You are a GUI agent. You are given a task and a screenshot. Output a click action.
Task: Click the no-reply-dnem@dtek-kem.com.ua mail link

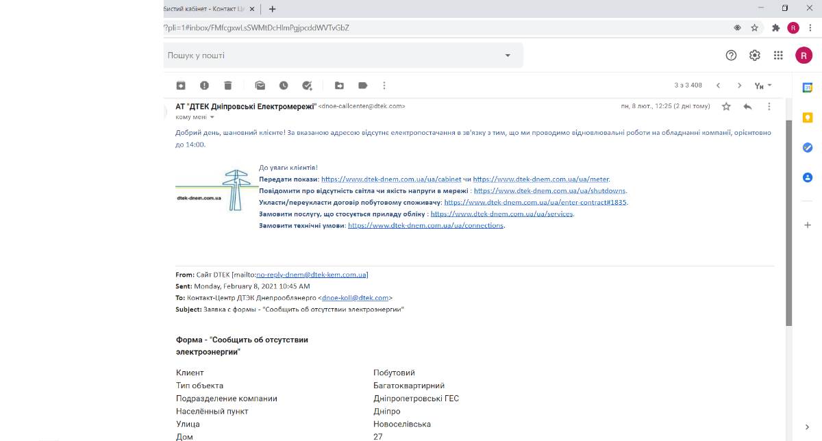coord(311,275)
